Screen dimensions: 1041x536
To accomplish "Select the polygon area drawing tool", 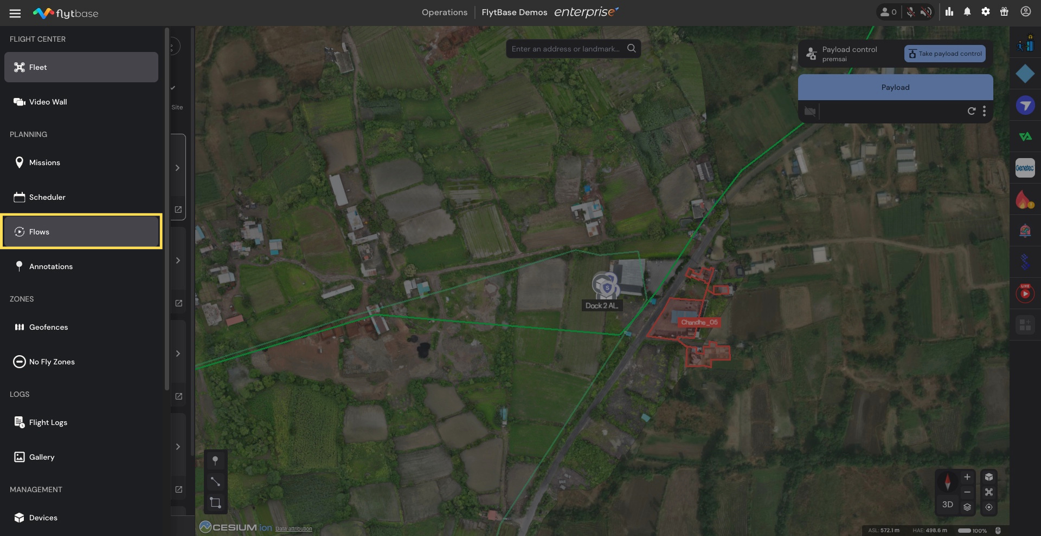I will point(215,502).
